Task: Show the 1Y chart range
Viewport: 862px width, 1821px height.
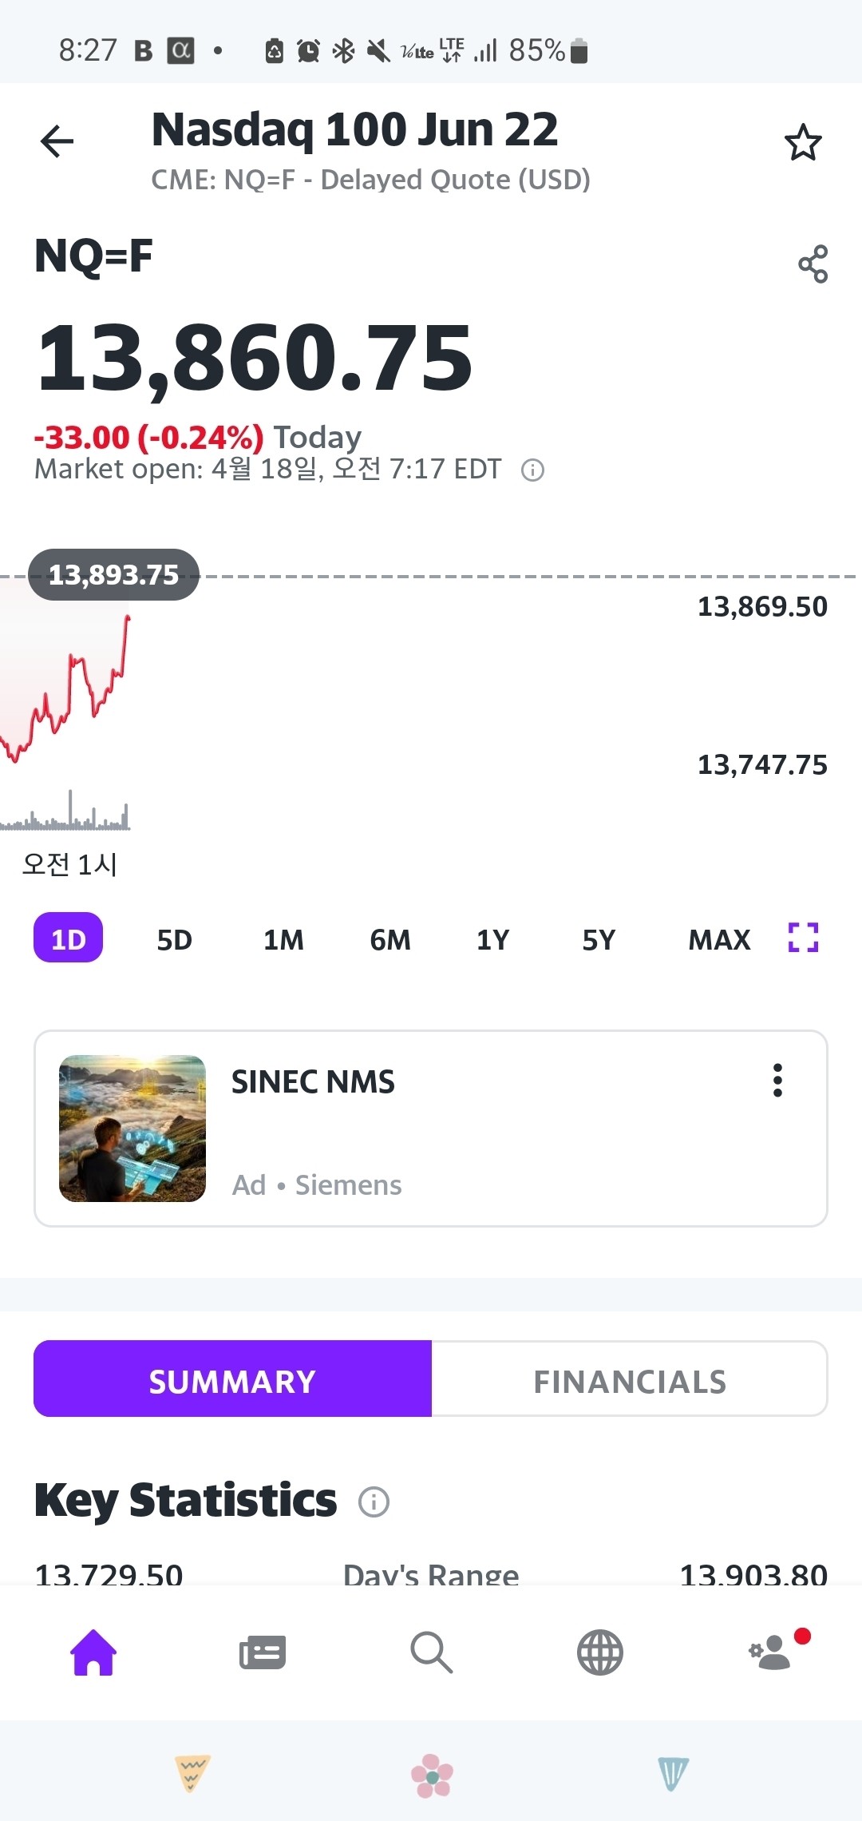Action: pos(492,940)
